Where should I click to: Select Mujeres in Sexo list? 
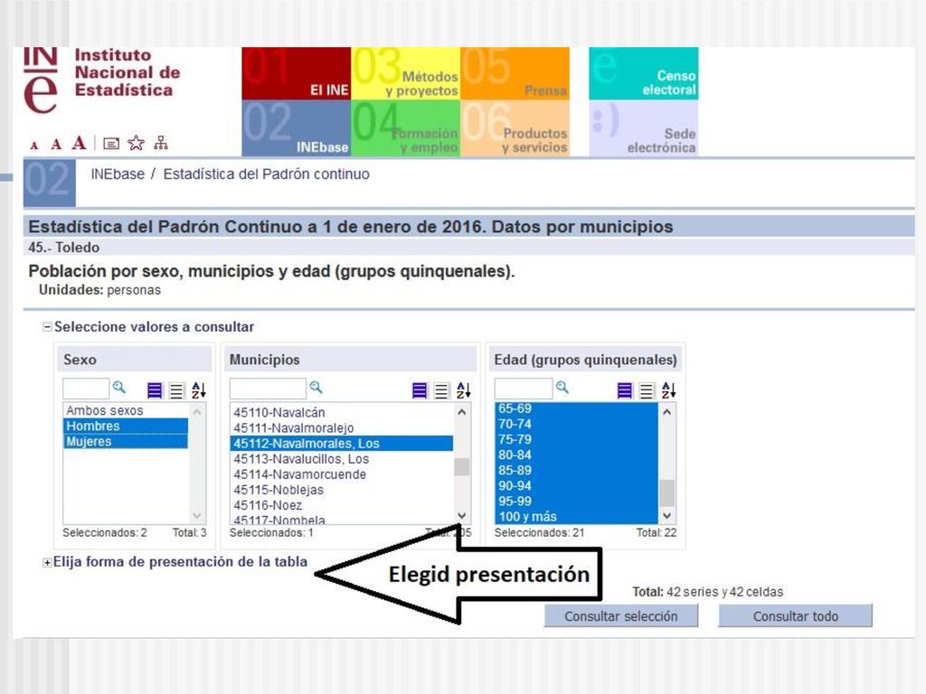126,441
